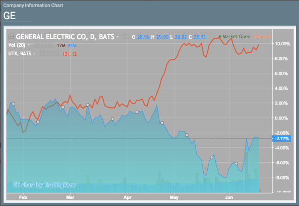The width and height of the screenshot is (299, 206).
Task: Click the 6.00% axis label
Action: point(281,73)
